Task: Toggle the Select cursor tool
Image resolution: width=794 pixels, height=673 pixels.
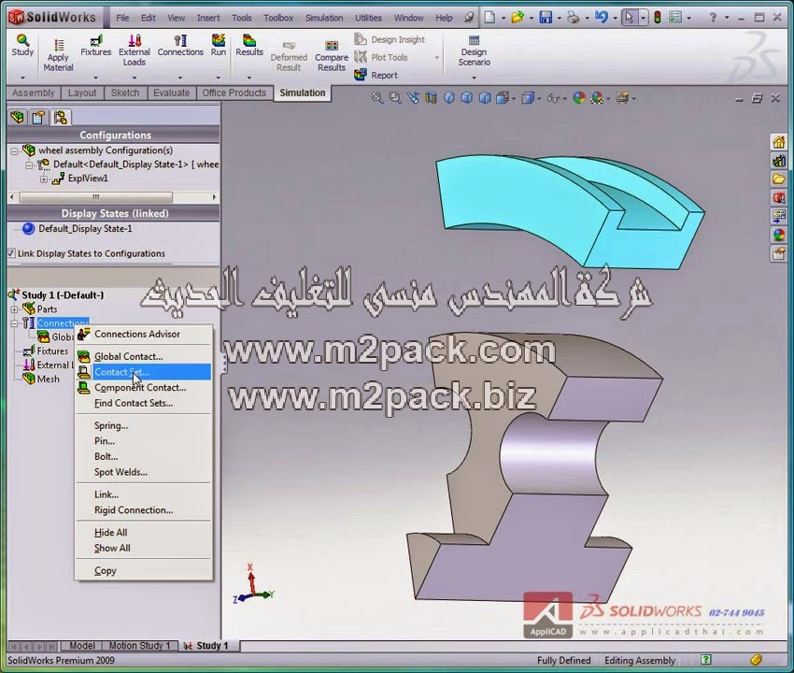Action: pos(629,18)
